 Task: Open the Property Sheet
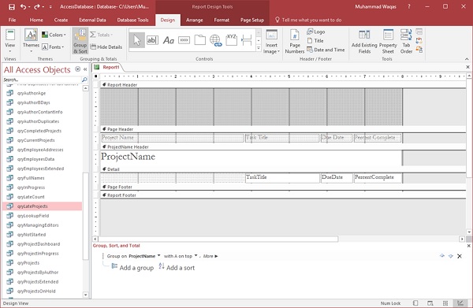click(388, 42)
